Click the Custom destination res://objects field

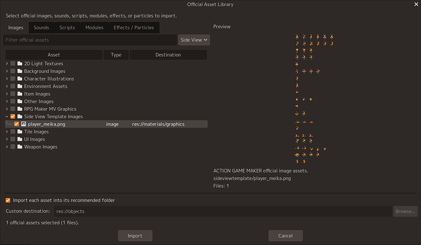(x=223, y=211)
